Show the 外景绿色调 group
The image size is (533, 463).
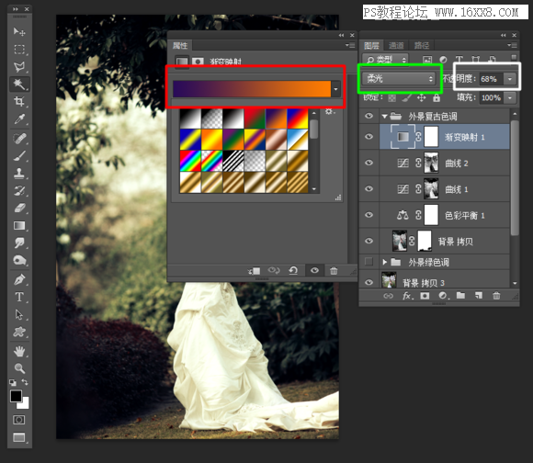(369, 262)
